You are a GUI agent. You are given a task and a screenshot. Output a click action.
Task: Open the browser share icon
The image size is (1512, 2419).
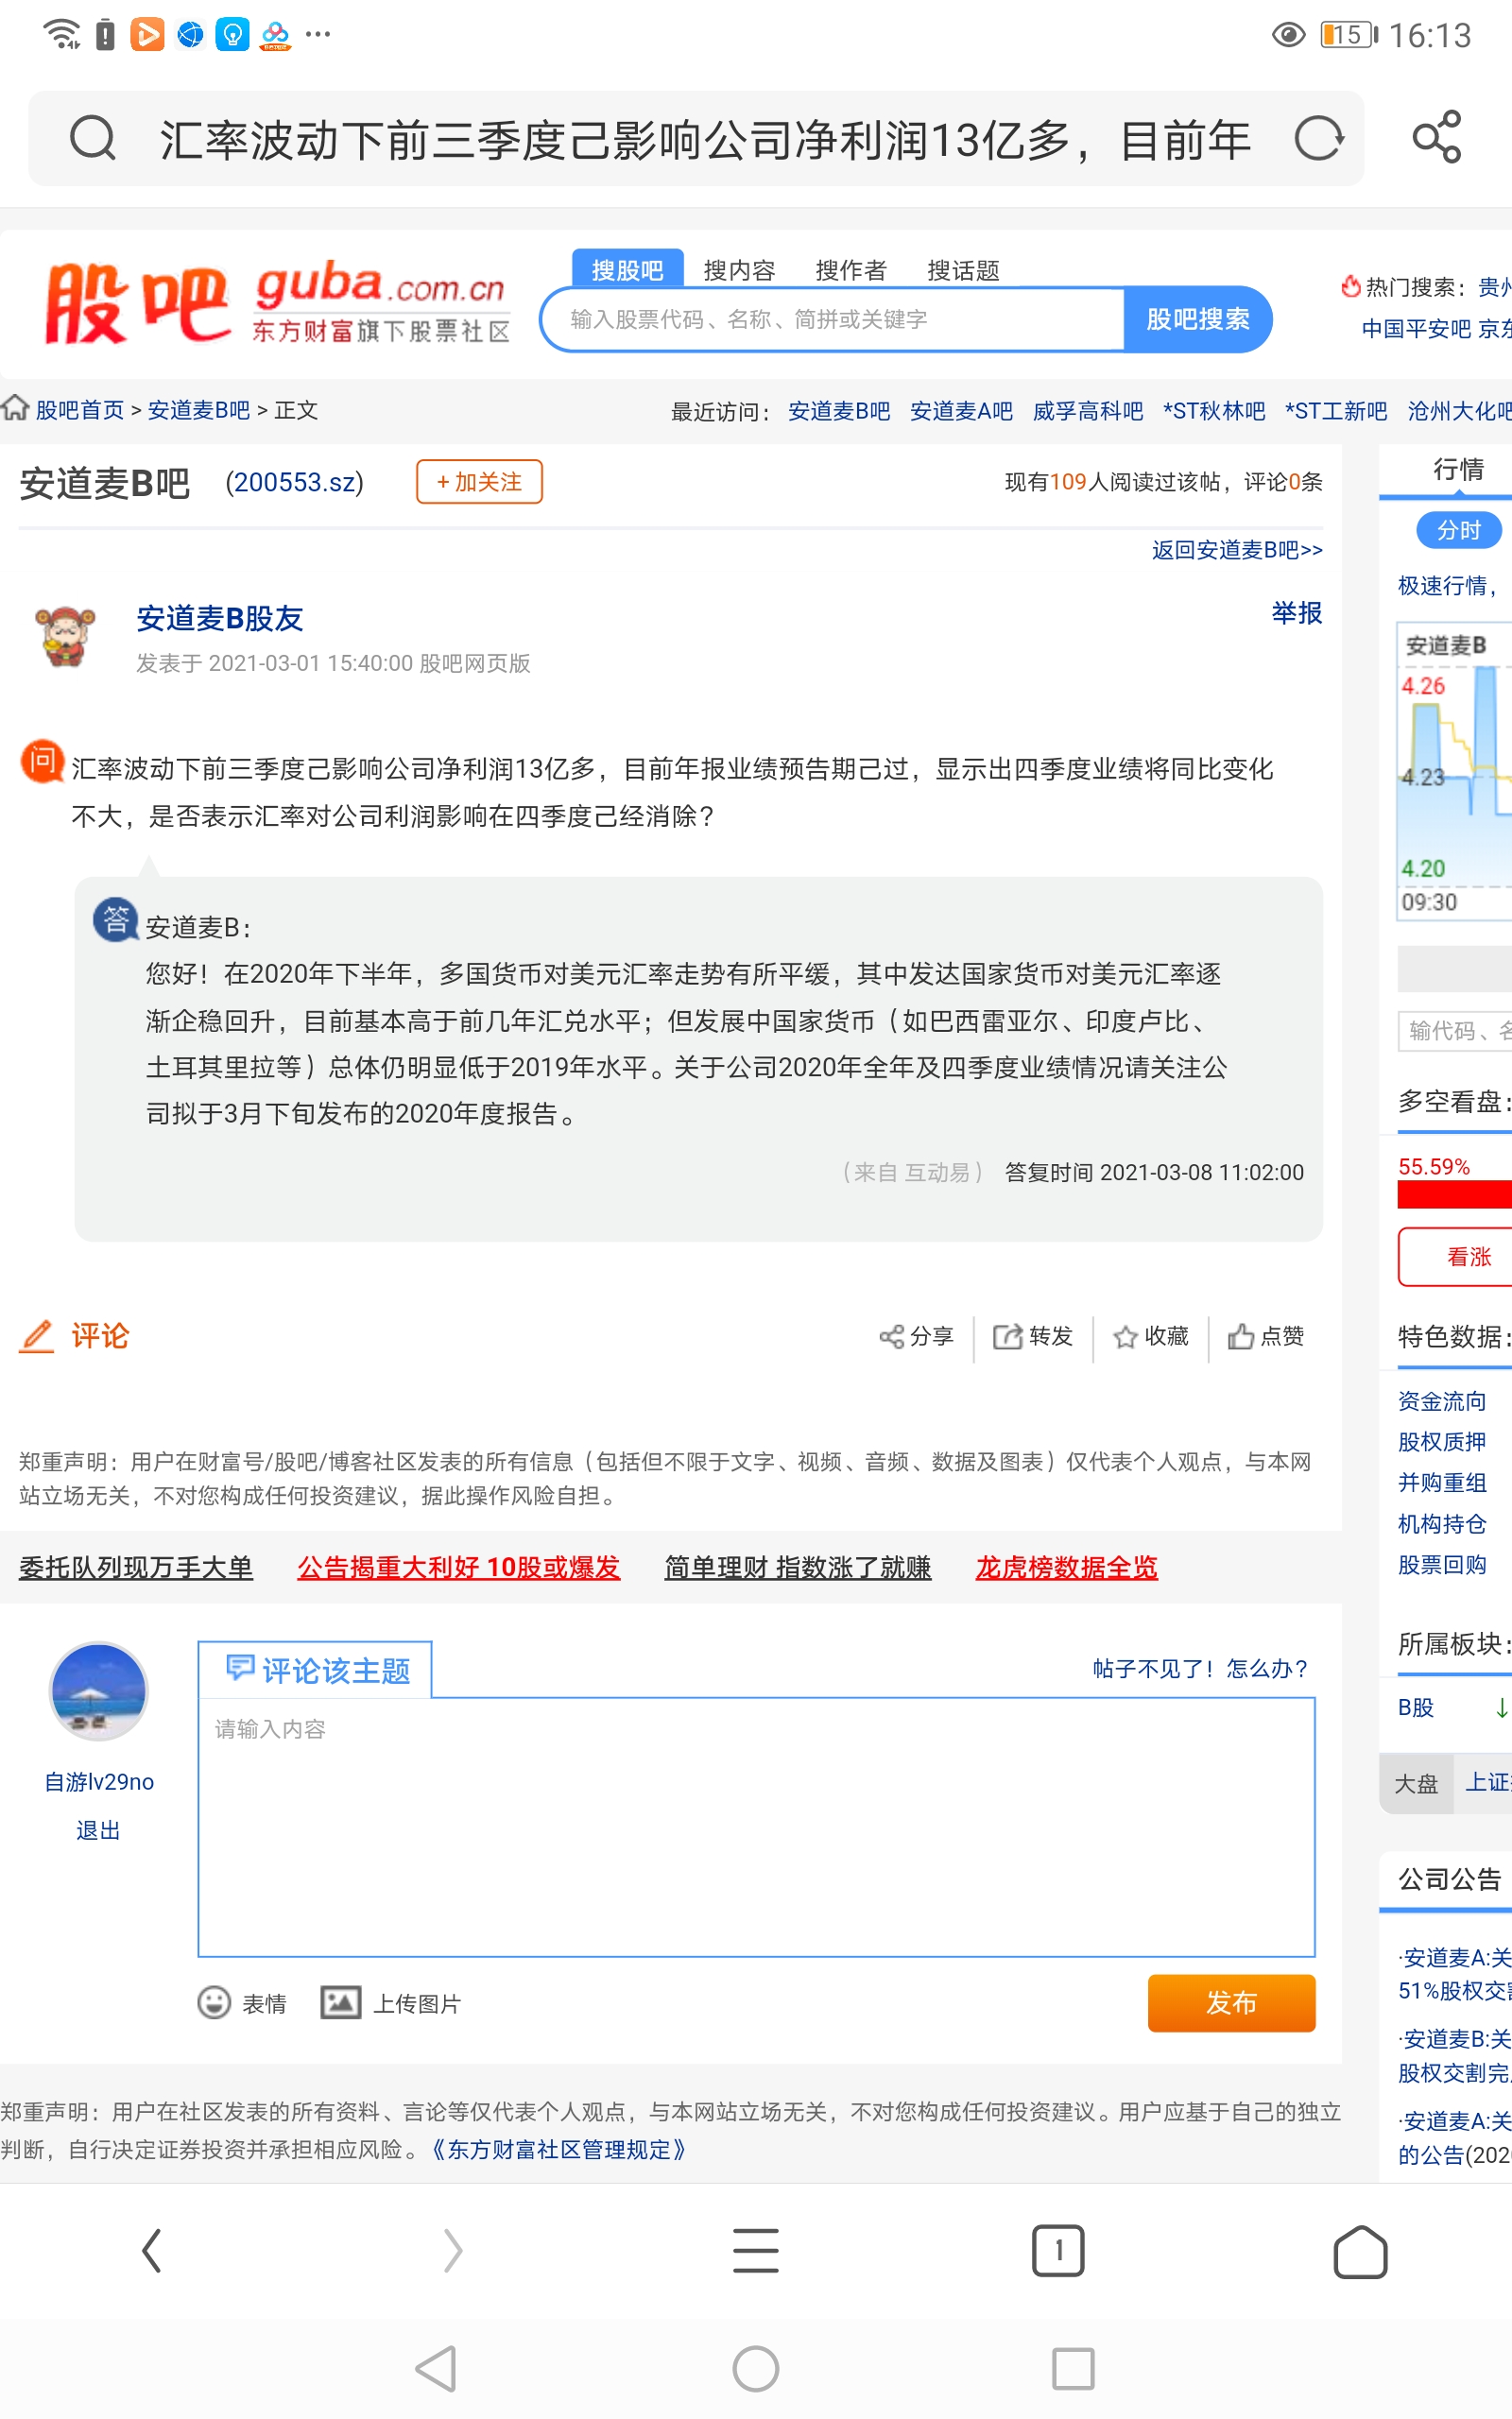pos(1437,137)
